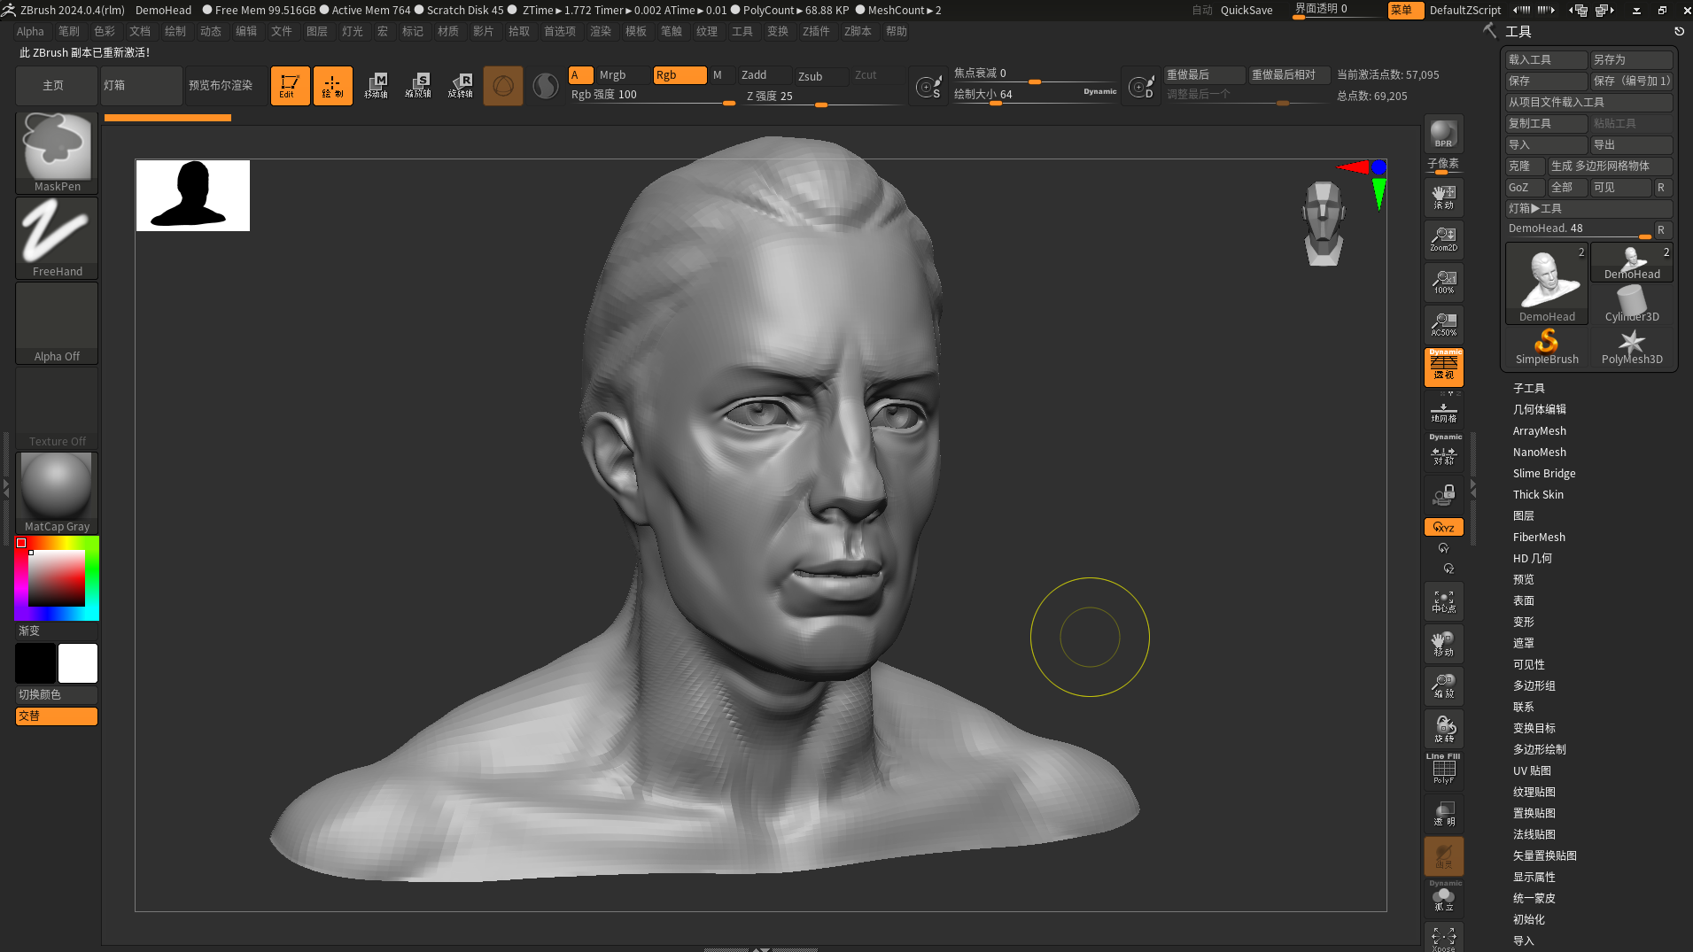Click the white secondary color swatch

tap(78, 663)
